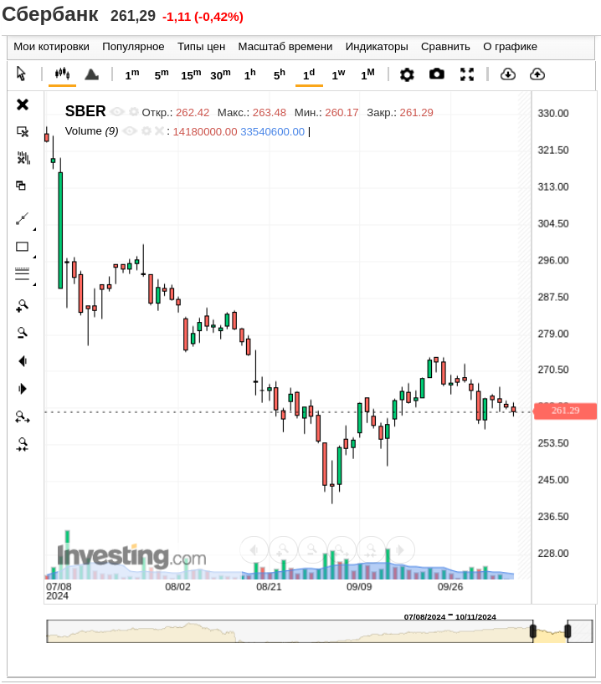Screen dimensions: 601x684
Task: Set timeframe to 15 minutes
Action: click(x=191, y=74)
